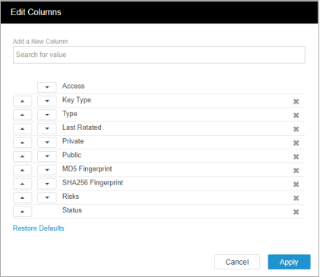Image resolution: width=320 pixels, height=277 pixels.
Task: Move Key Type column down
Action: (47, 101)
